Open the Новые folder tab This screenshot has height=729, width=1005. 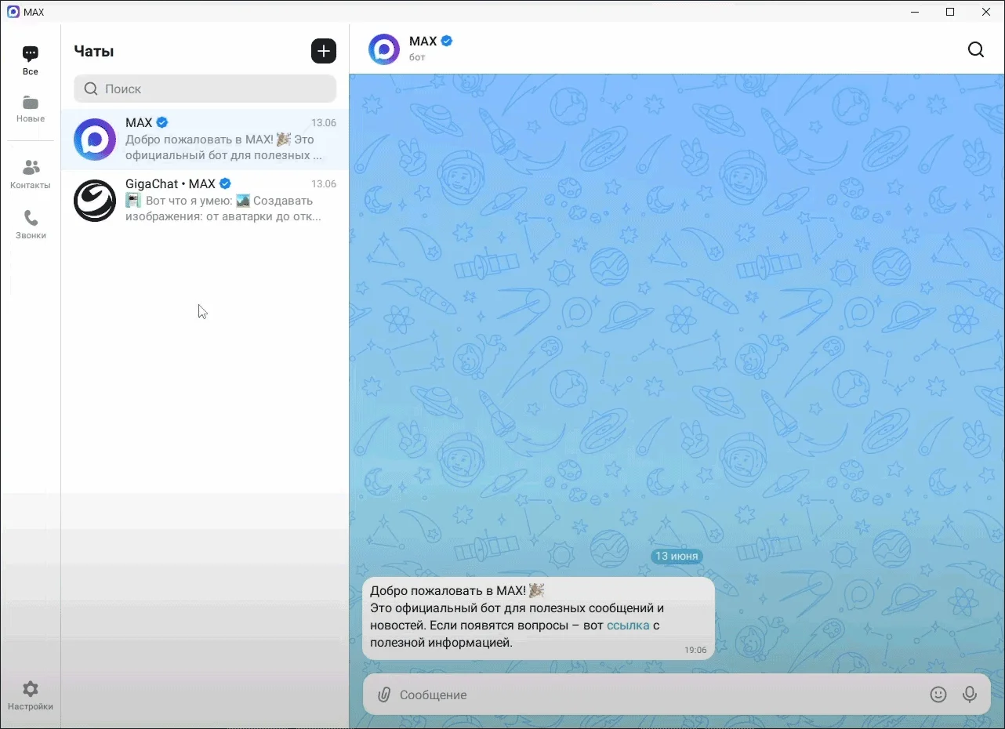coord(31,109)
